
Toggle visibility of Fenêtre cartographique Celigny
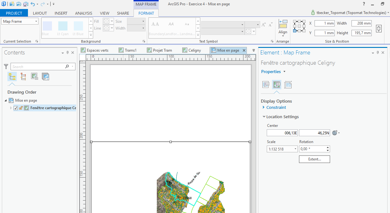click(x=16, y=108)
